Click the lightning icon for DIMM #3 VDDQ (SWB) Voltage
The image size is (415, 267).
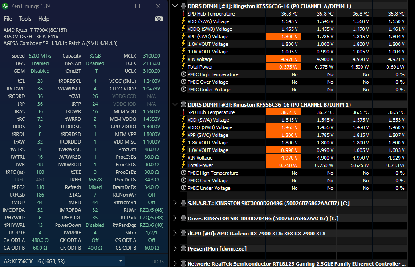tap(183, 127)
